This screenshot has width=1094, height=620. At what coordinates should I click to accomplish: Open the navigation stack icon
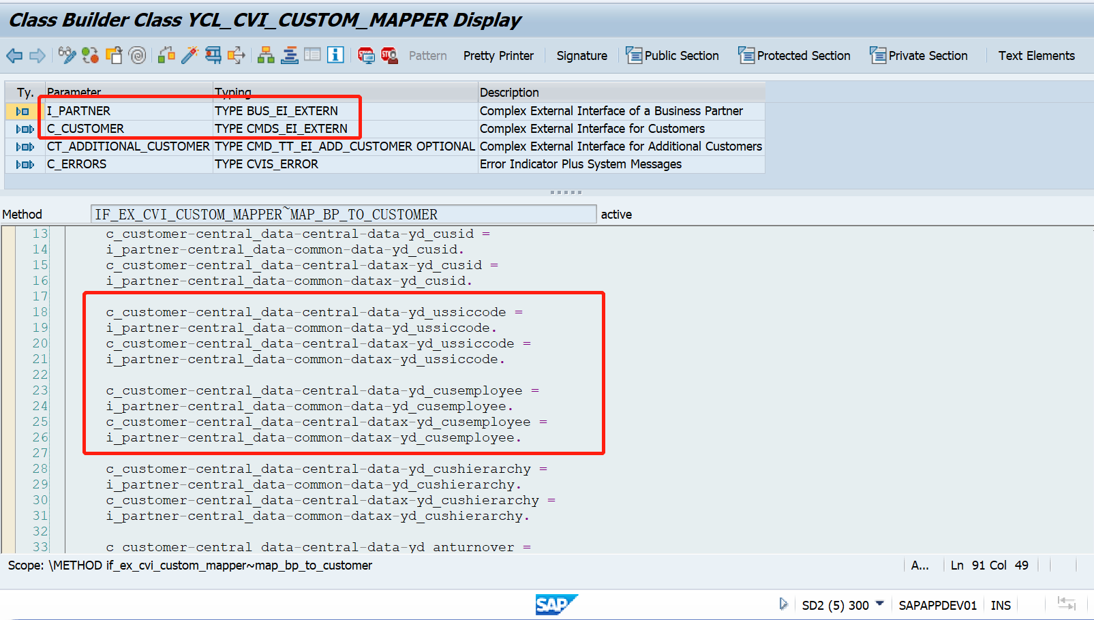[290, 55]
